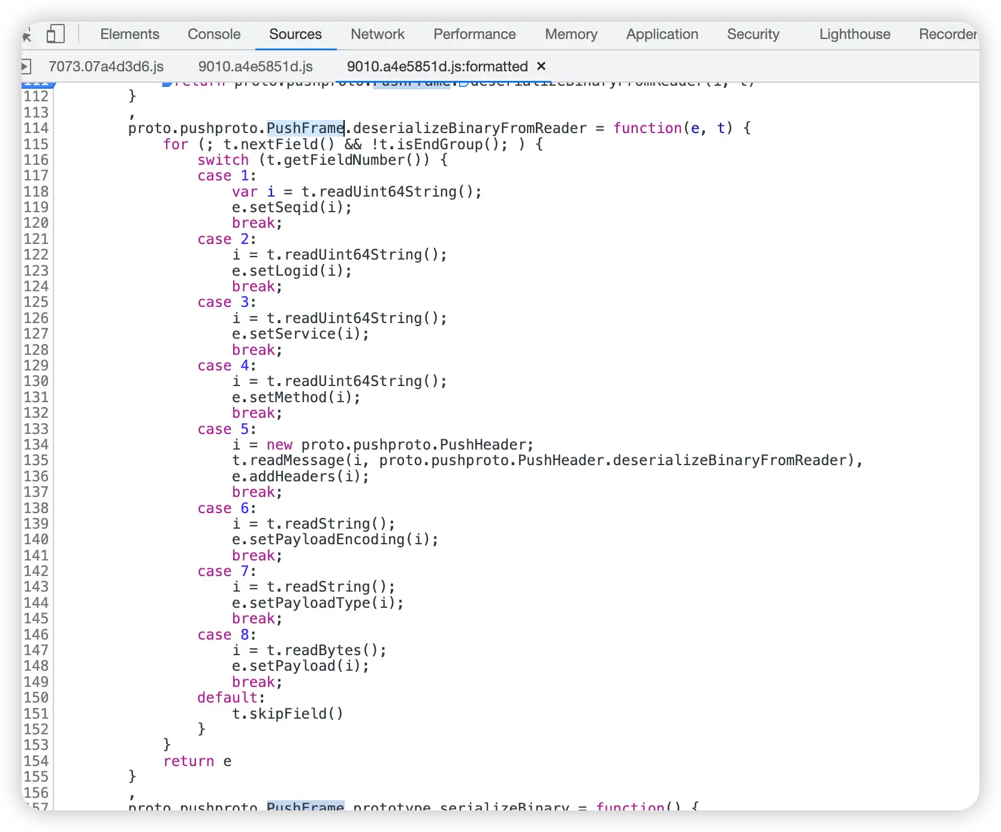Select the Sources tab
The width and height of the screenshot is (1001, 832).
[296, 34]
